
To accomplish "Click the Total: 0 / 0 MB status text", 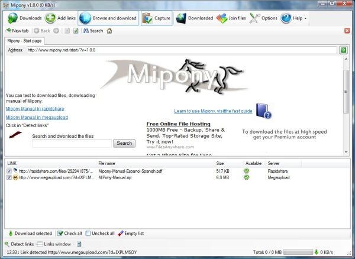I will tap(267, 252).
